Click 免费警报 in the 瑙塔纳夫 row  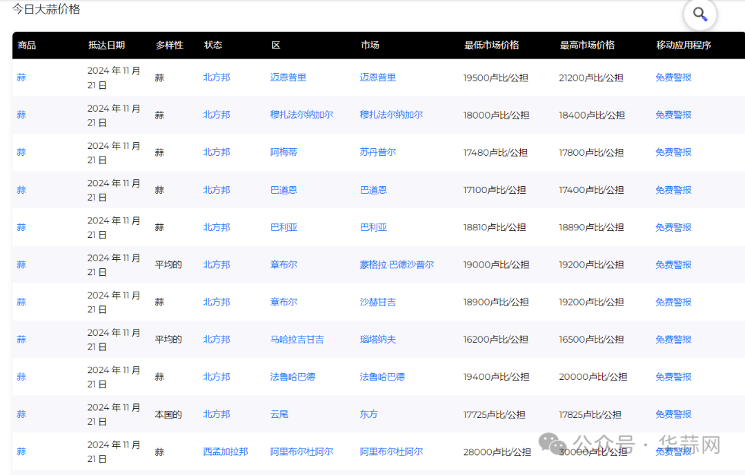[x=673, y=340]
